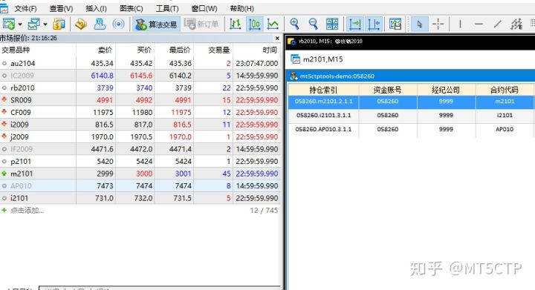
Task: Sort by 交易品种 column header
Action: click(x=38, y=50)
